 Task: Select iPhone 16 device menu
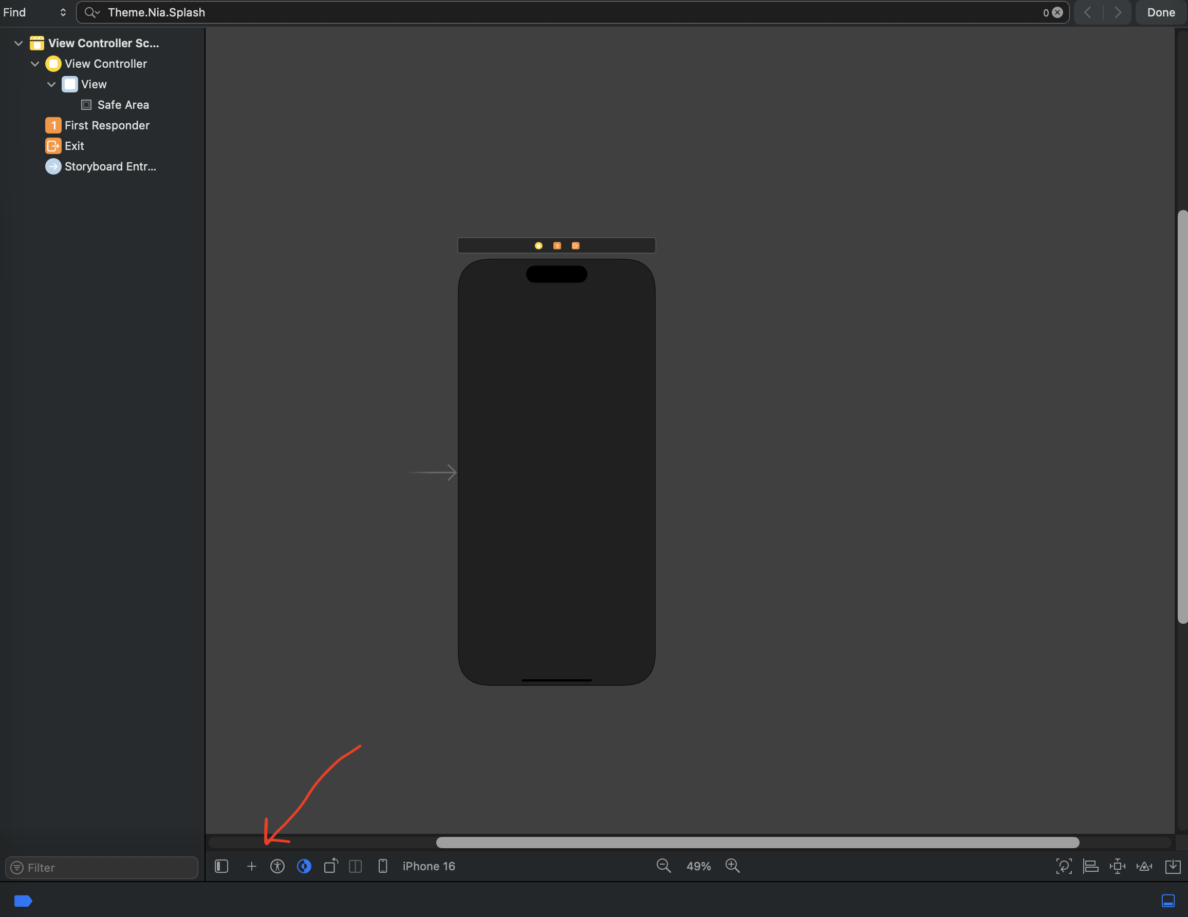point(428,867)
